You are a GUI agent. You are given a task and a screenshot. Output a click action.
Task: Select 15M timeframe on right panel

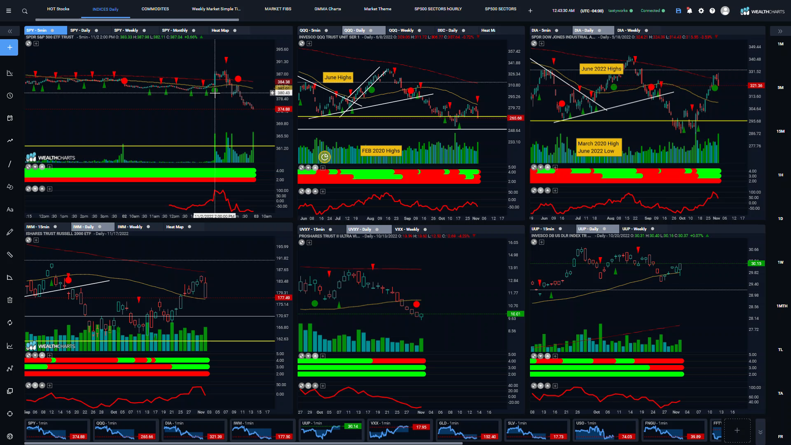pos(780,131)
